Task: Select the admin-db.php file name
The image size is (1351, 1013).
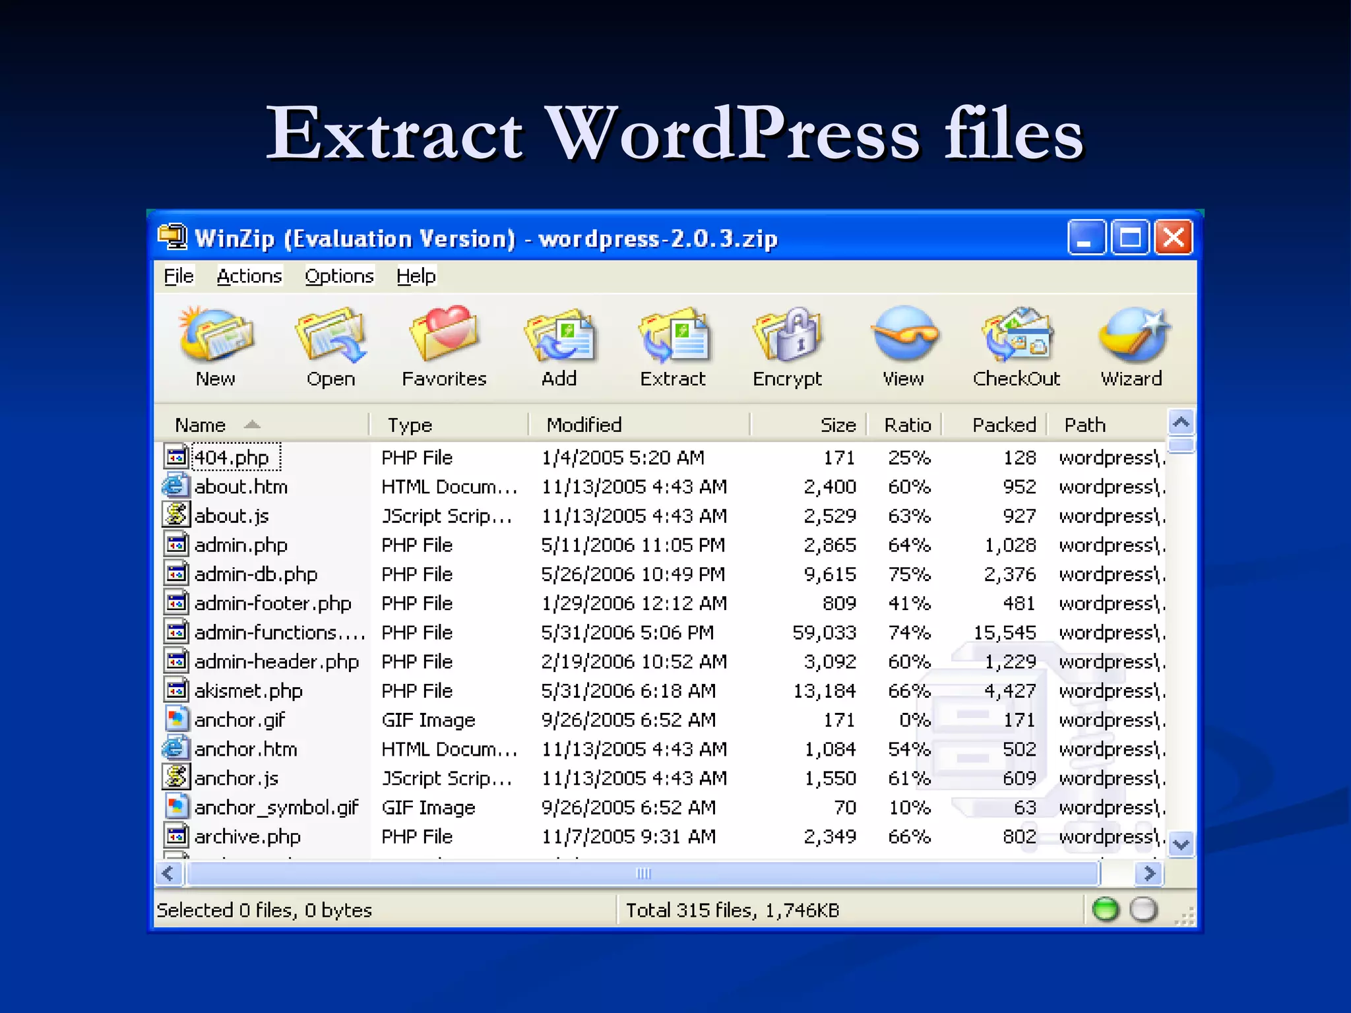Action: coord(256,574)
